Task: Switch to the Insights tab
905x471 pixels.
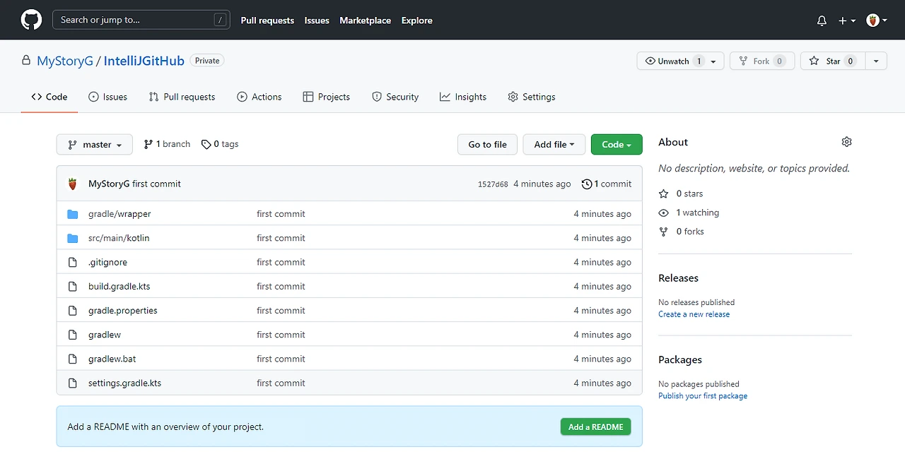Action: [x=463, y=97]
